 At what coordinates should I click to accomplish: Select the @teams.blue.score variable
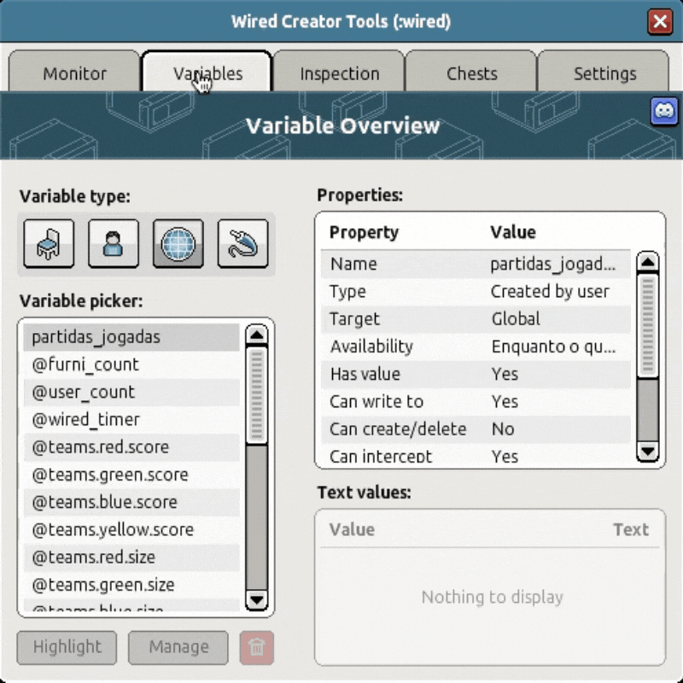coord(131,502)
